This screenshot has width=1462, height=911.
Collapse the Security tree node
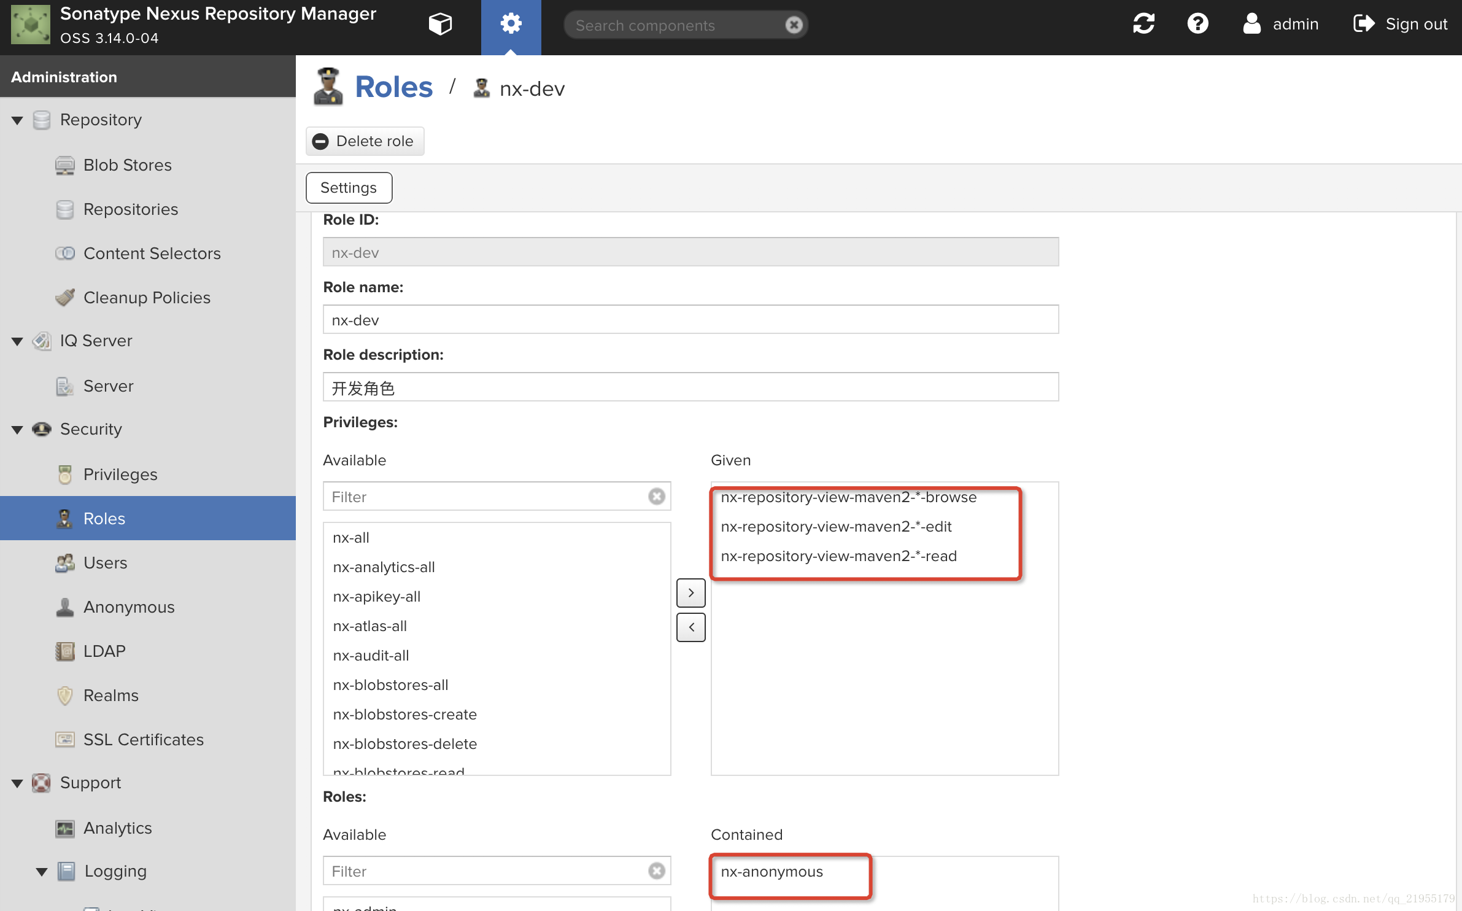pyautogui.click(x=17, y=430)
